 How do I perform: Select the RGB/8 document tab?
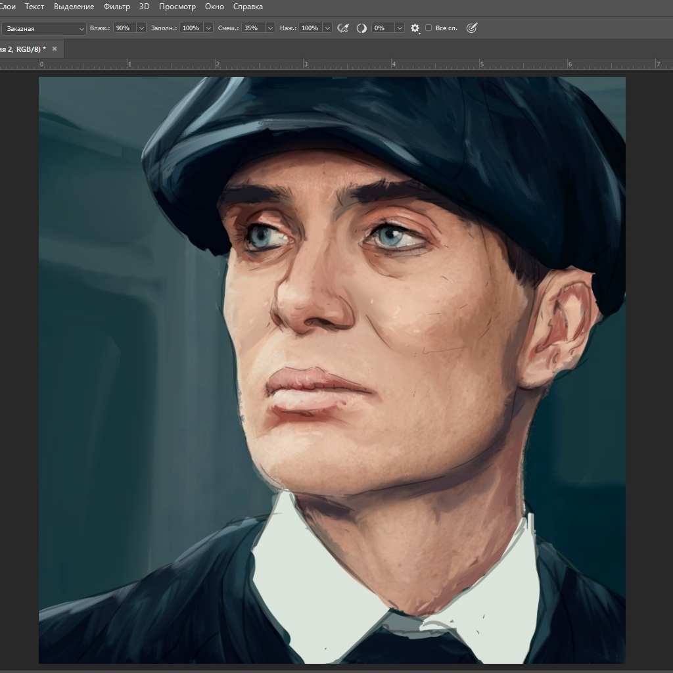point(23,49)
